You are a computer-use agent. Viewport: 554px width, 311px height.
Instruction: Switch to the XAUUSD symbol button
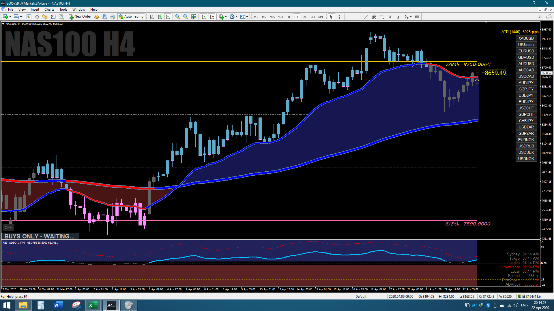[x=526, y=38]
